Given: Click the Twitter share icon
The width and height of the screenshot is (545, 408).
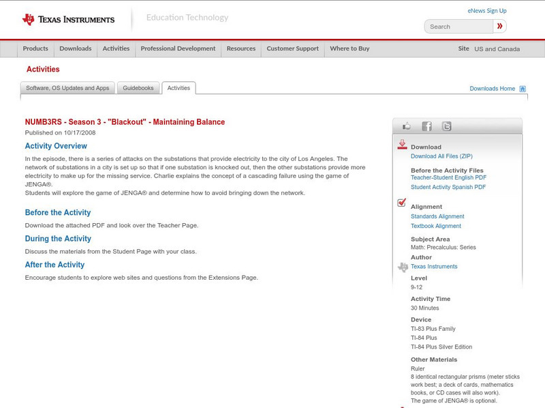Looking at the screenshot, I should pos(447,126).
